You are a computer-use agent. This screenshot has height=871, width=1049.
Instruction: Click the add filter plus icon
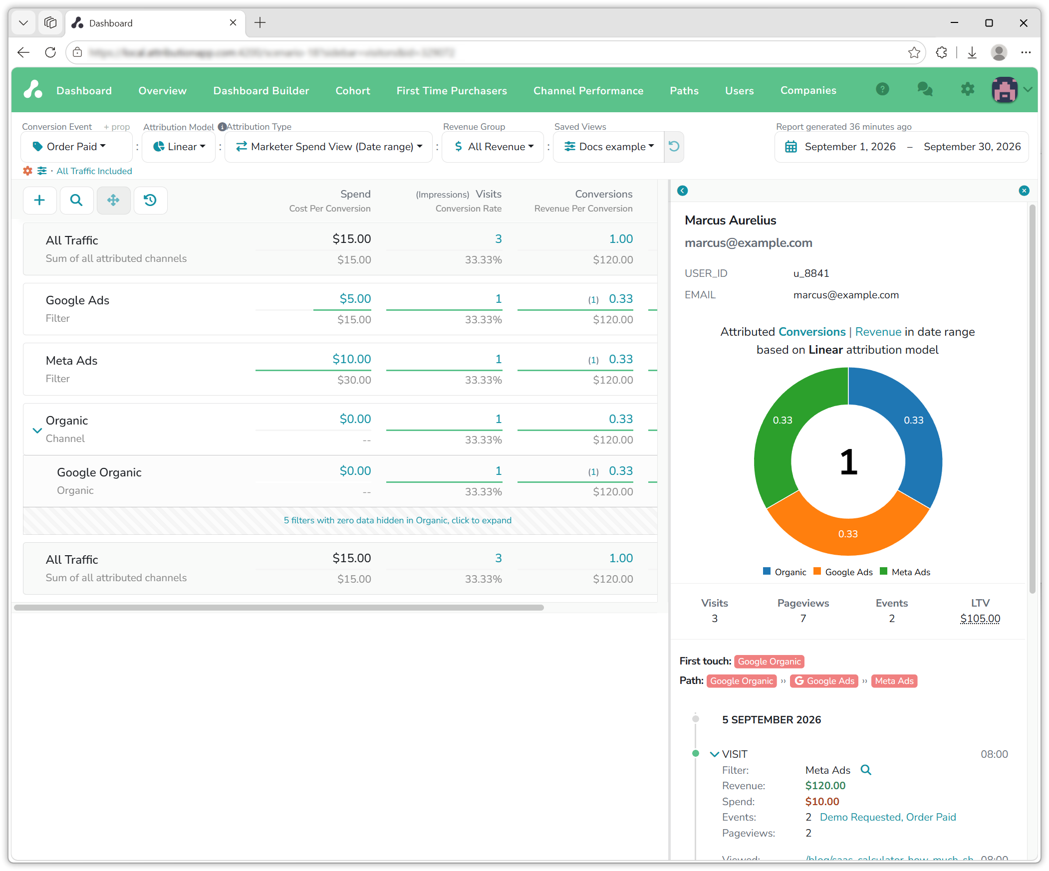pos(39,200)
